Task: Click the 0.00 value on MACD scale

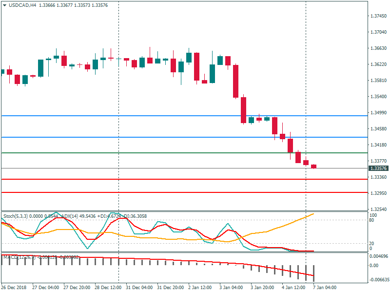Action: pyautogui.click(x=374, y=266)
